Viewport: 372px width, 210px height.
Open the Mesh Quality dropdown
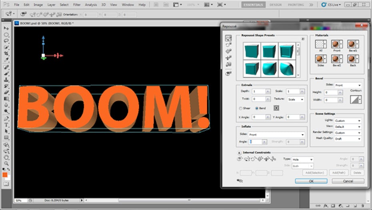pos(348,139)
